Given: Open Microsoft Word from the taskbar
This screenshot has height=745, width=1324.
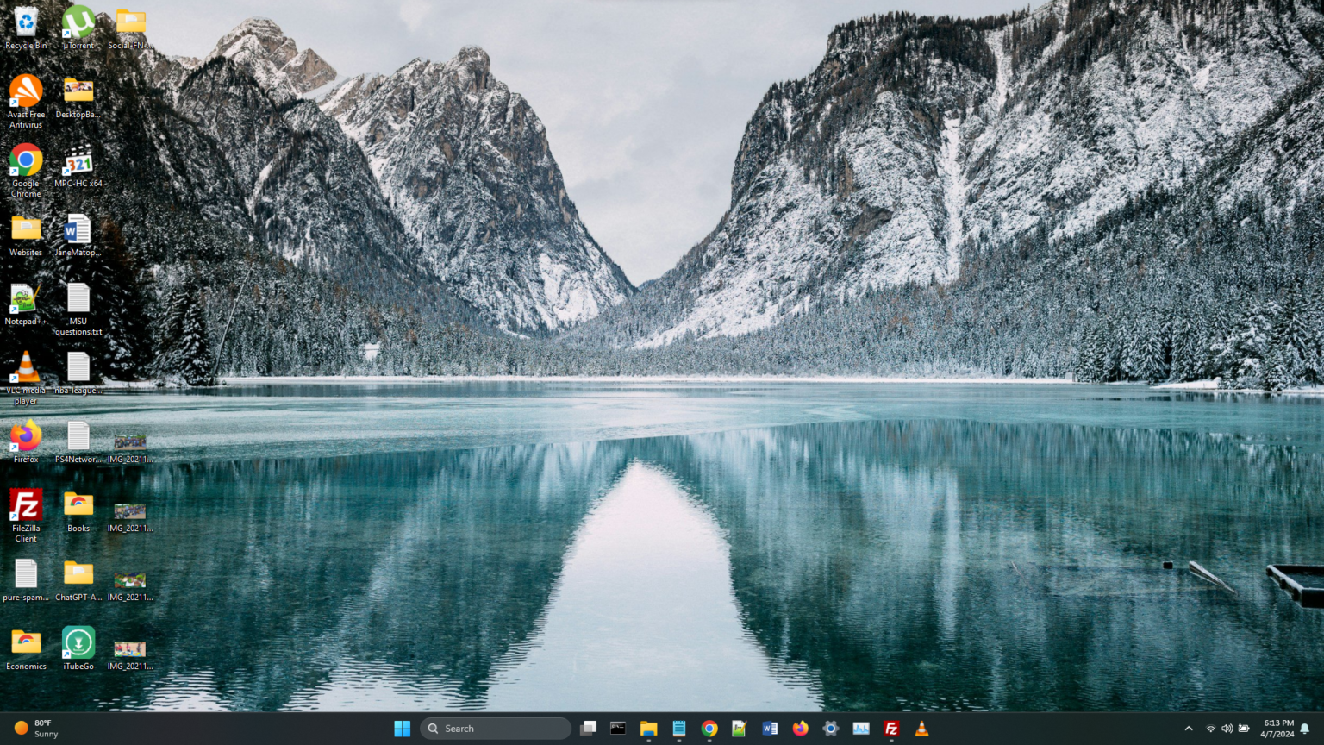Looking at the screenshot, I should pos(770,729).
